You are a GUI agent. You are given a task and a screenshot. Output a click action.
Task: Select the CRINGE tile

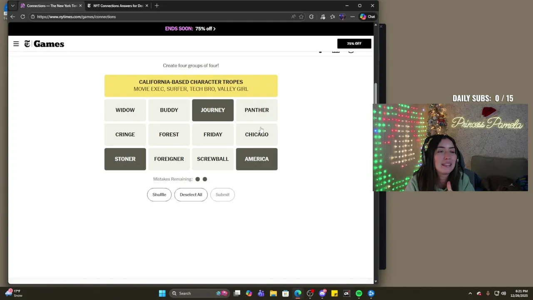(125, 135)
